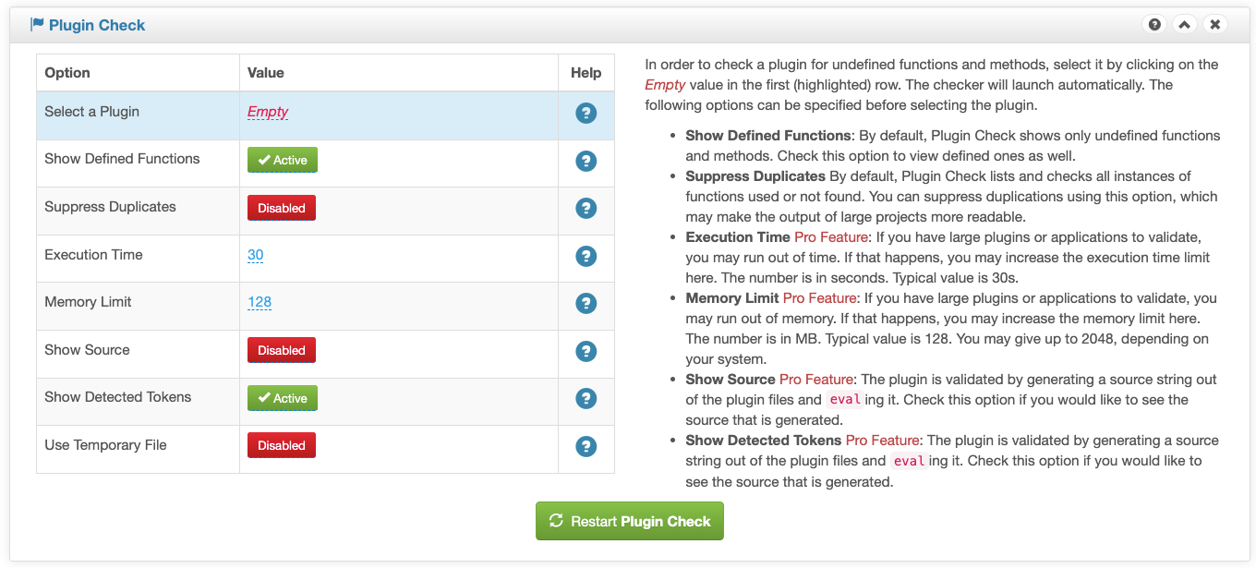Click the refresh icon inside Restart Plugin Check

(555, 520)
